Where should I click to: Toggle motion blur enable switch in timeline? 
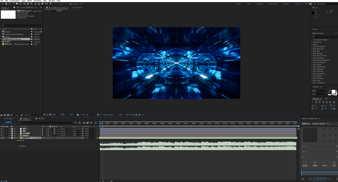(x=91, y=123)
